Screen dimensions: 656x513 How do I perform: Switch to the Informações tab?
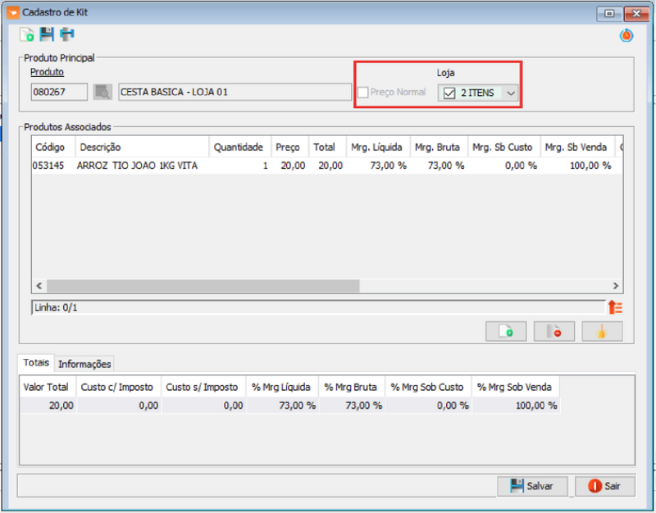pos(84,364)
